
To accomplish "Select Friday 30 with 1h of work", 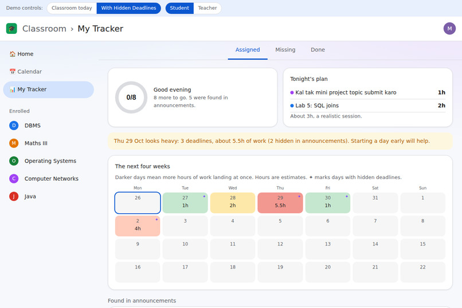I will (328, 203).
